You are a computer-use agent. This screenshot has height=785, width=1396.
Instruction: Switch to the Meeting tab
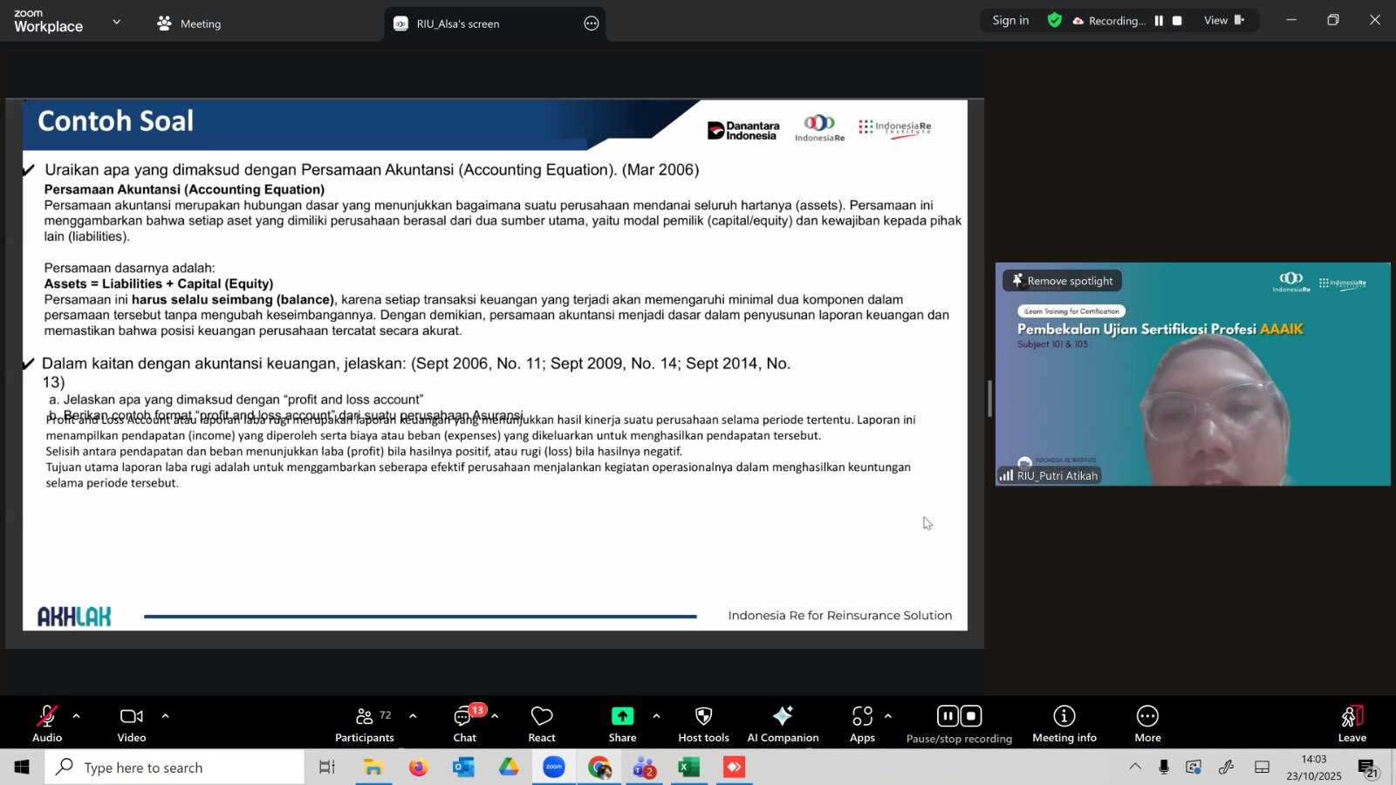189,24
